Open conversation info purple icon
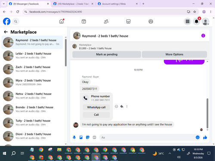The image size is (215, 161). [203, 36]
